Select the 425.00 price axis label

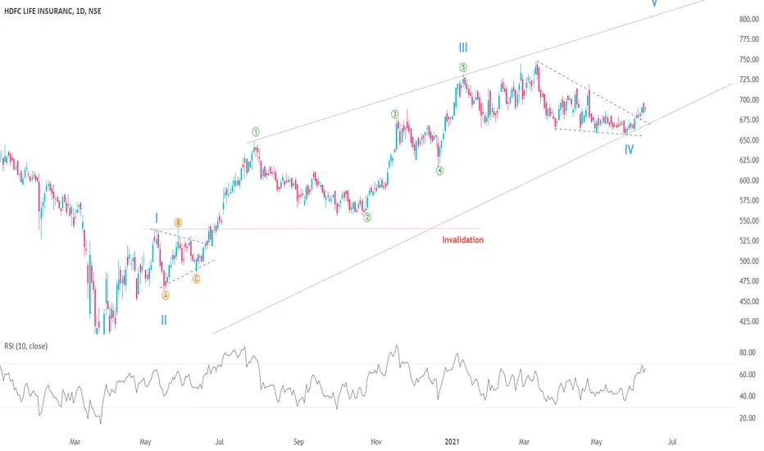(x=749, y=321)
